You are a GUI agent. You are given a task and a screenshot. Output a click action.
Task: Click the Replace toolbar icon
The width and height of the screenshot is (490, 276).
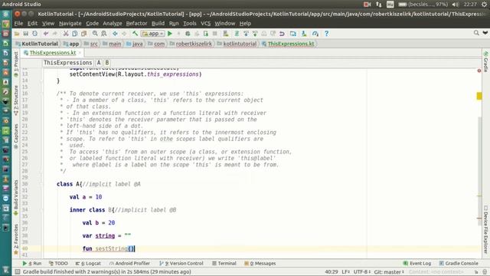(104, 34)
